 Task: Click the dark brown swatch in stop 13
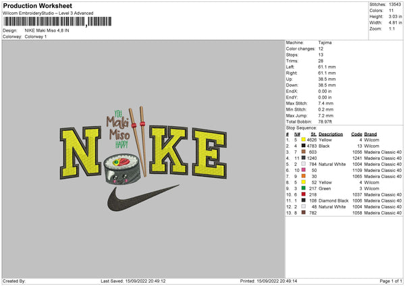pyautogui.click(x=304, y=212)
